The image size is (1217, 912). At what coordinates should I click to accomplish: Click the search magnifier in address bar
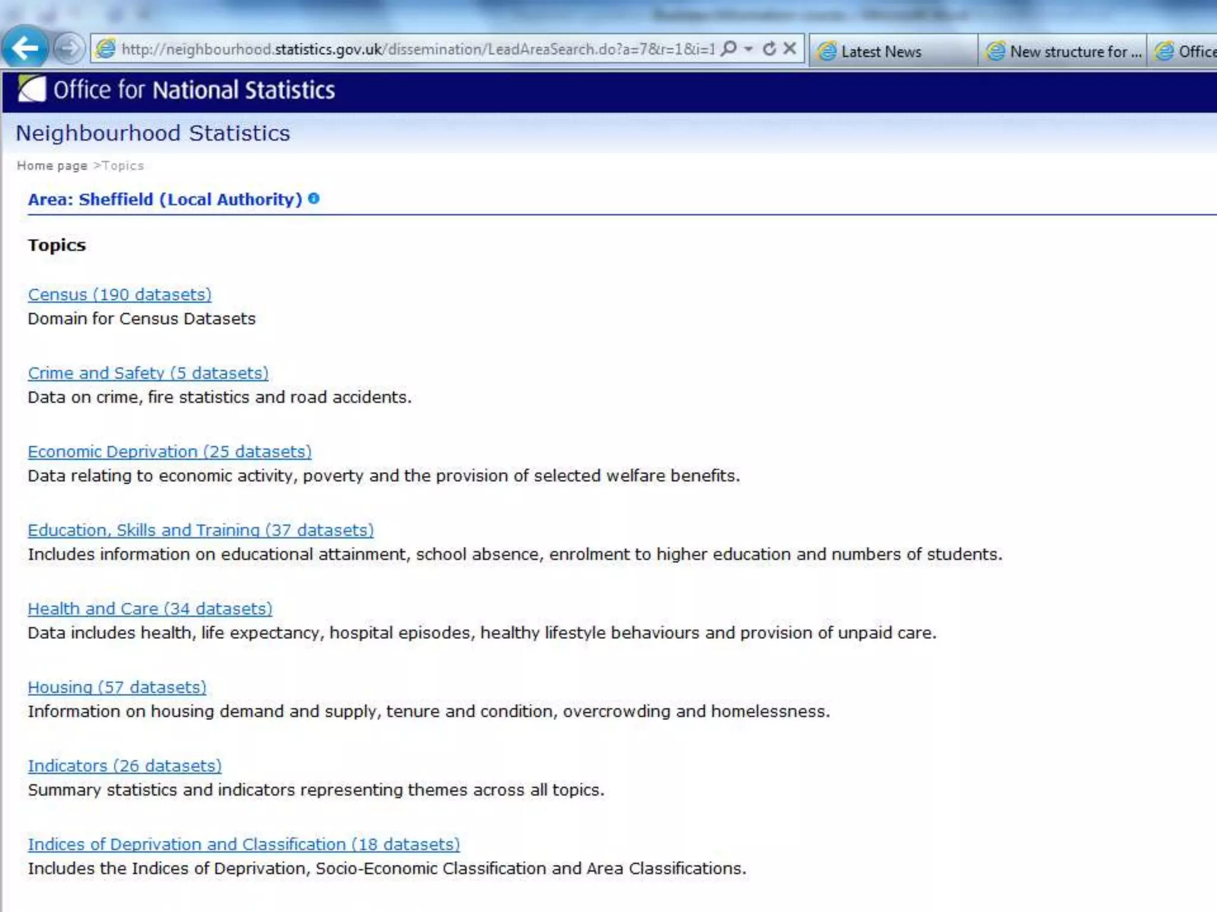click(x=729, y=49)
